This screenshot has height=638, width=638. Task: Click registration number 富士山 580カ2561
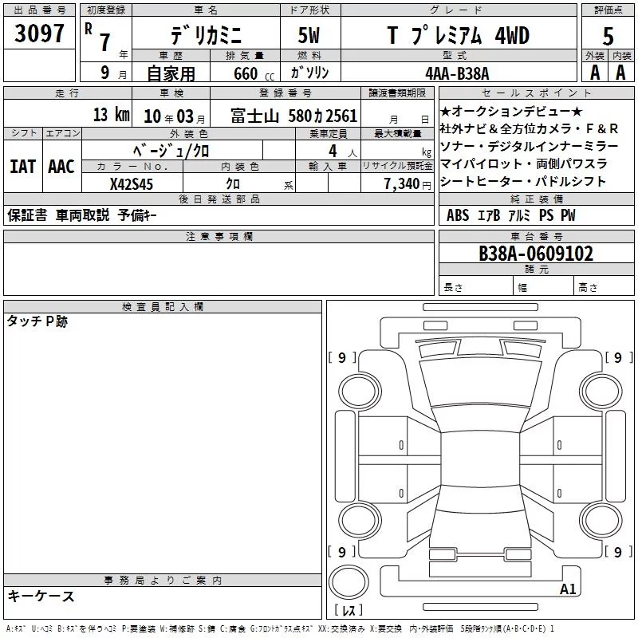tap(293, 116)
